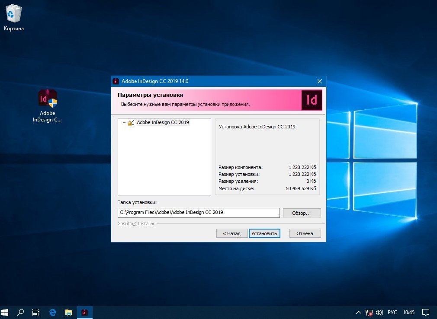The width and height of the screenshot is (437, 319).
Task: Select the Adobe InDesign installer desktop icon
Action: coord(48,106)
